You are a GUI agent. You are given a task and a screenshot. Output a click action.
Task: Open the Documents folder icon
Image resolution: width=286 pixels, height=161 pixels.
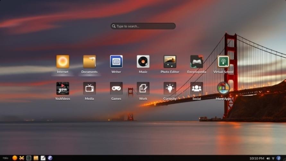tap(89, 62)
